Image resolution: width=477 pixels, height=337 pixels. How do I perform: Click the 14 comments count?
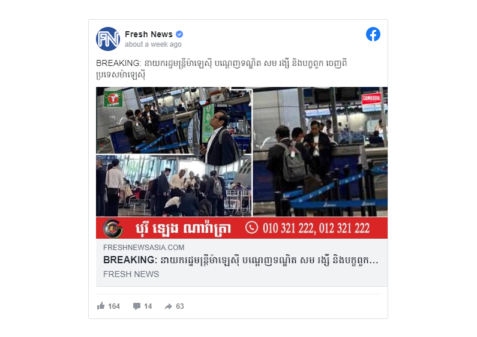[148, 306]
